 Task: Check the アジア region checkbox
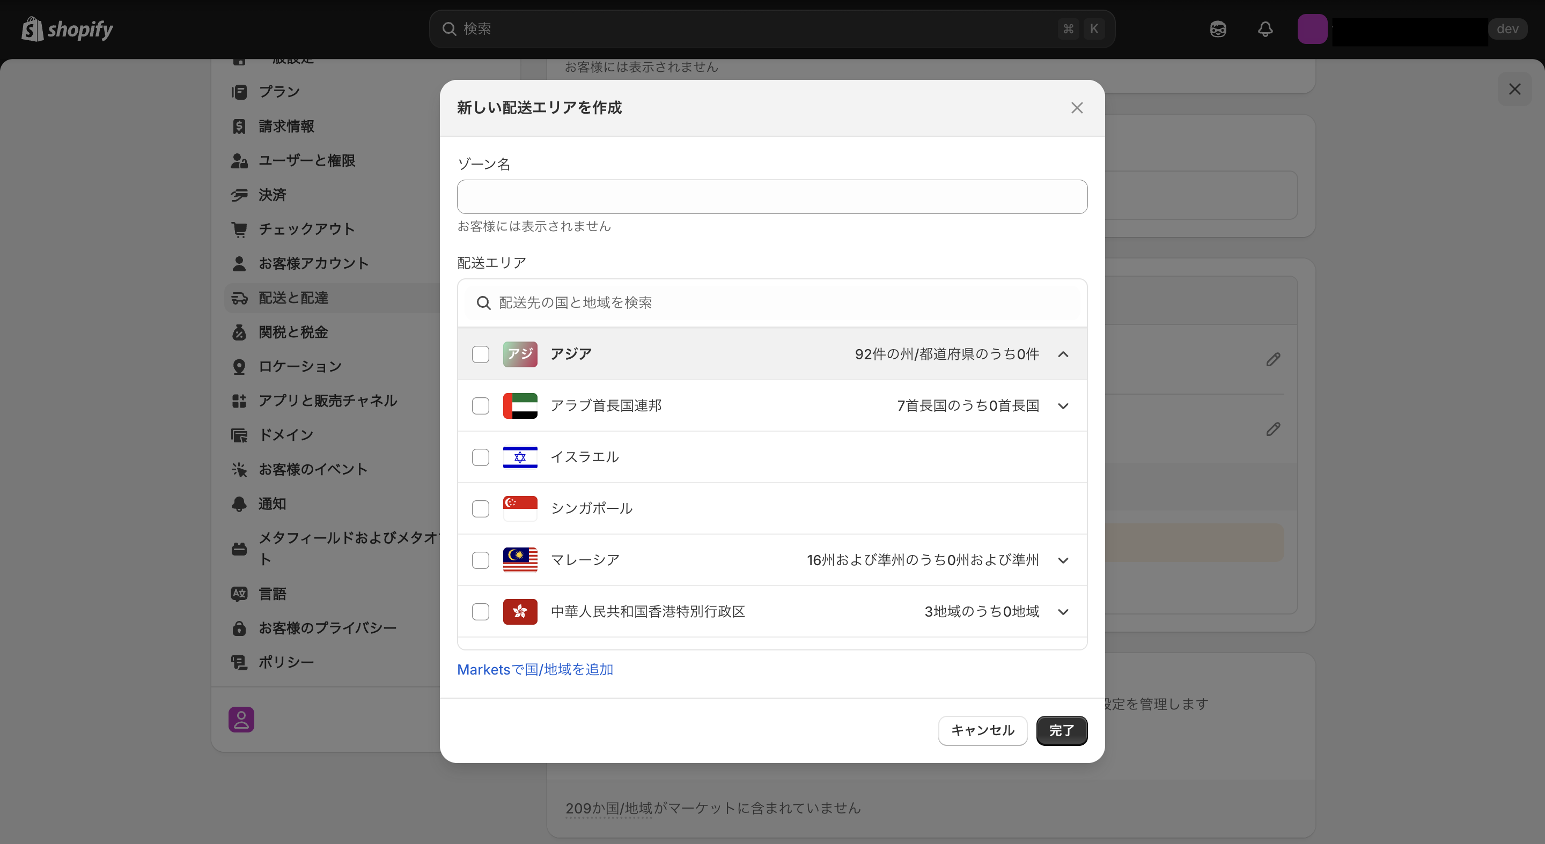pyautogui.click(x=481, y=354)
